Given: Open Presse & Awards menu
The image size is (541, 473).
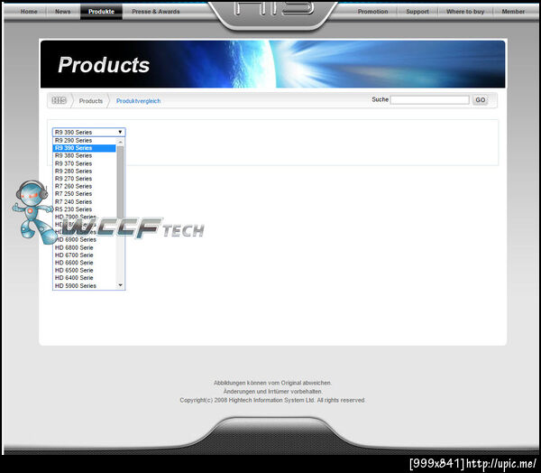Looking at the screenshot, I should 156,12.
